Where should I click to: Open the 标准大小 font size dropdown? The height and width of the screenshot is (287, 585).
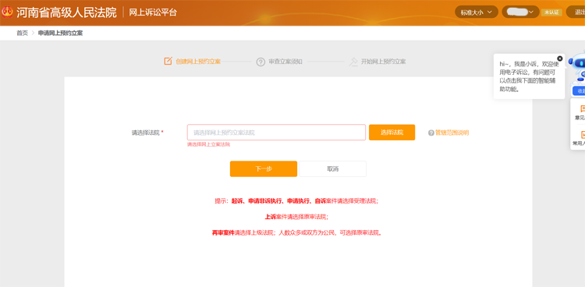[477, 12]
